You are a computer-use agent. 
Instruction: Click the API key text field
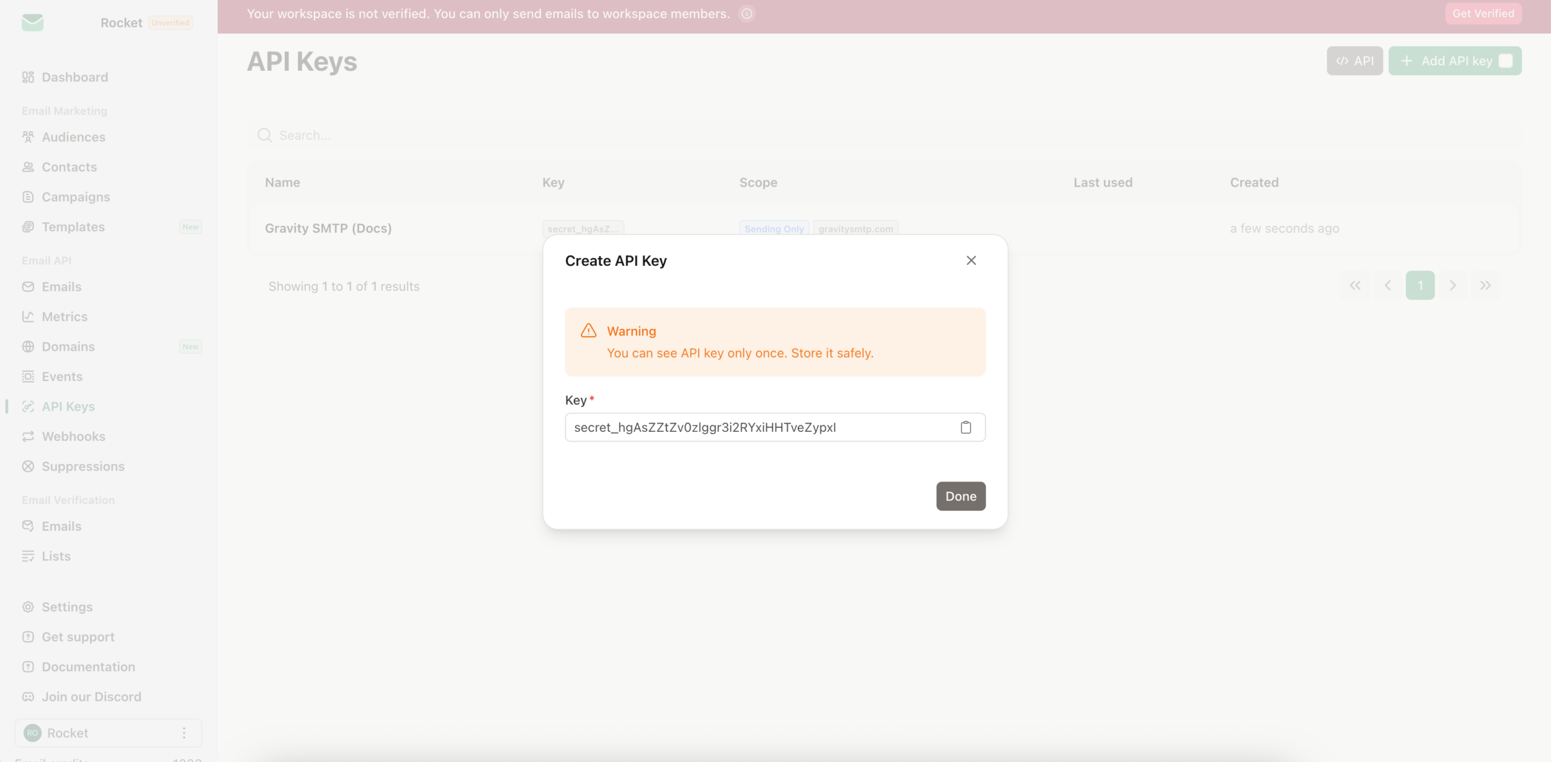[757, 428]
